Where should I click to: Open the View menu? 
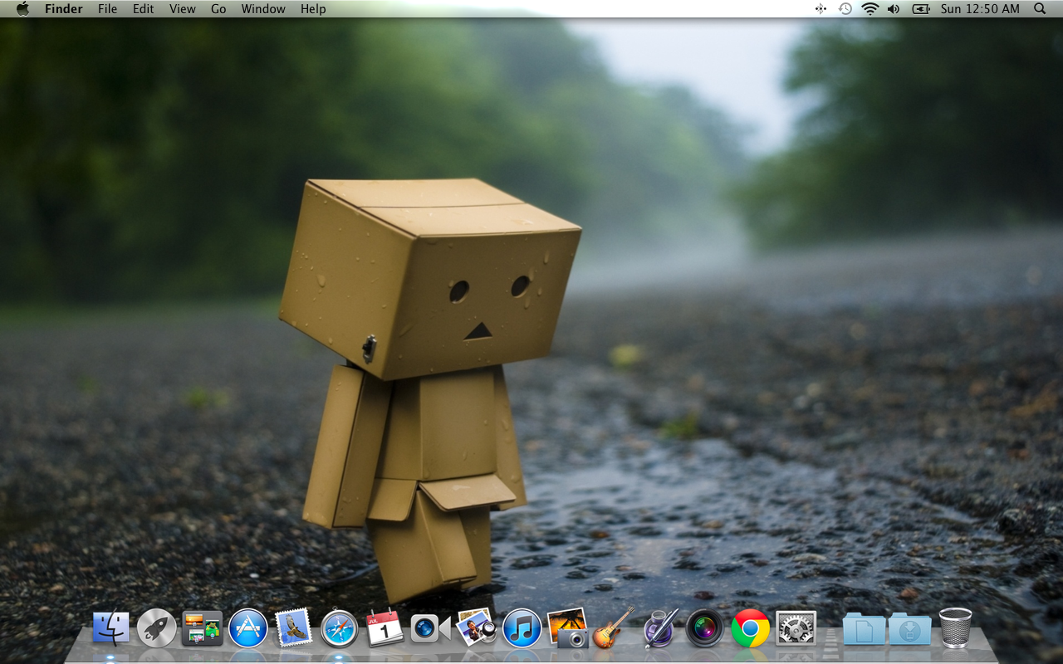point(182,9)
